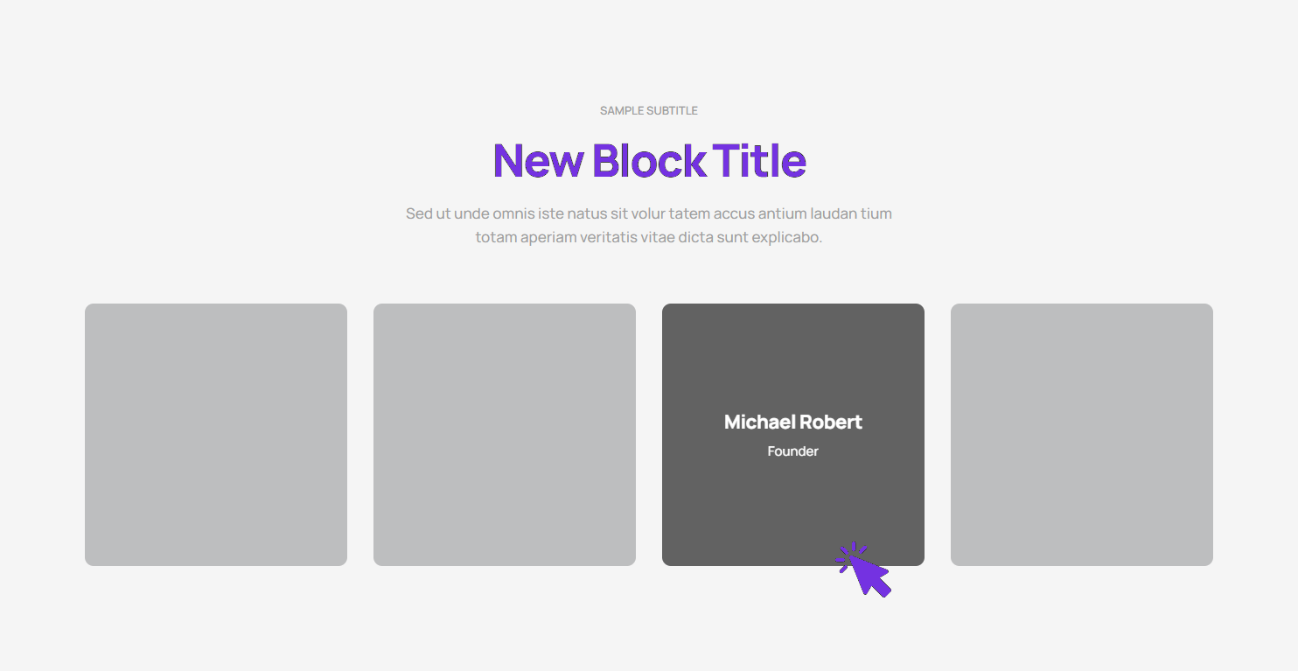Click the word "SUBTITLE" above the heading
The height and width of the screenshot is (671, 1298).
pyautogui.click(x=673, y=111)
